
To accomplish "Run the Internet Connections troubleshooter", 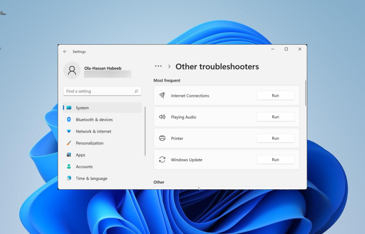I will coord(275,95).
